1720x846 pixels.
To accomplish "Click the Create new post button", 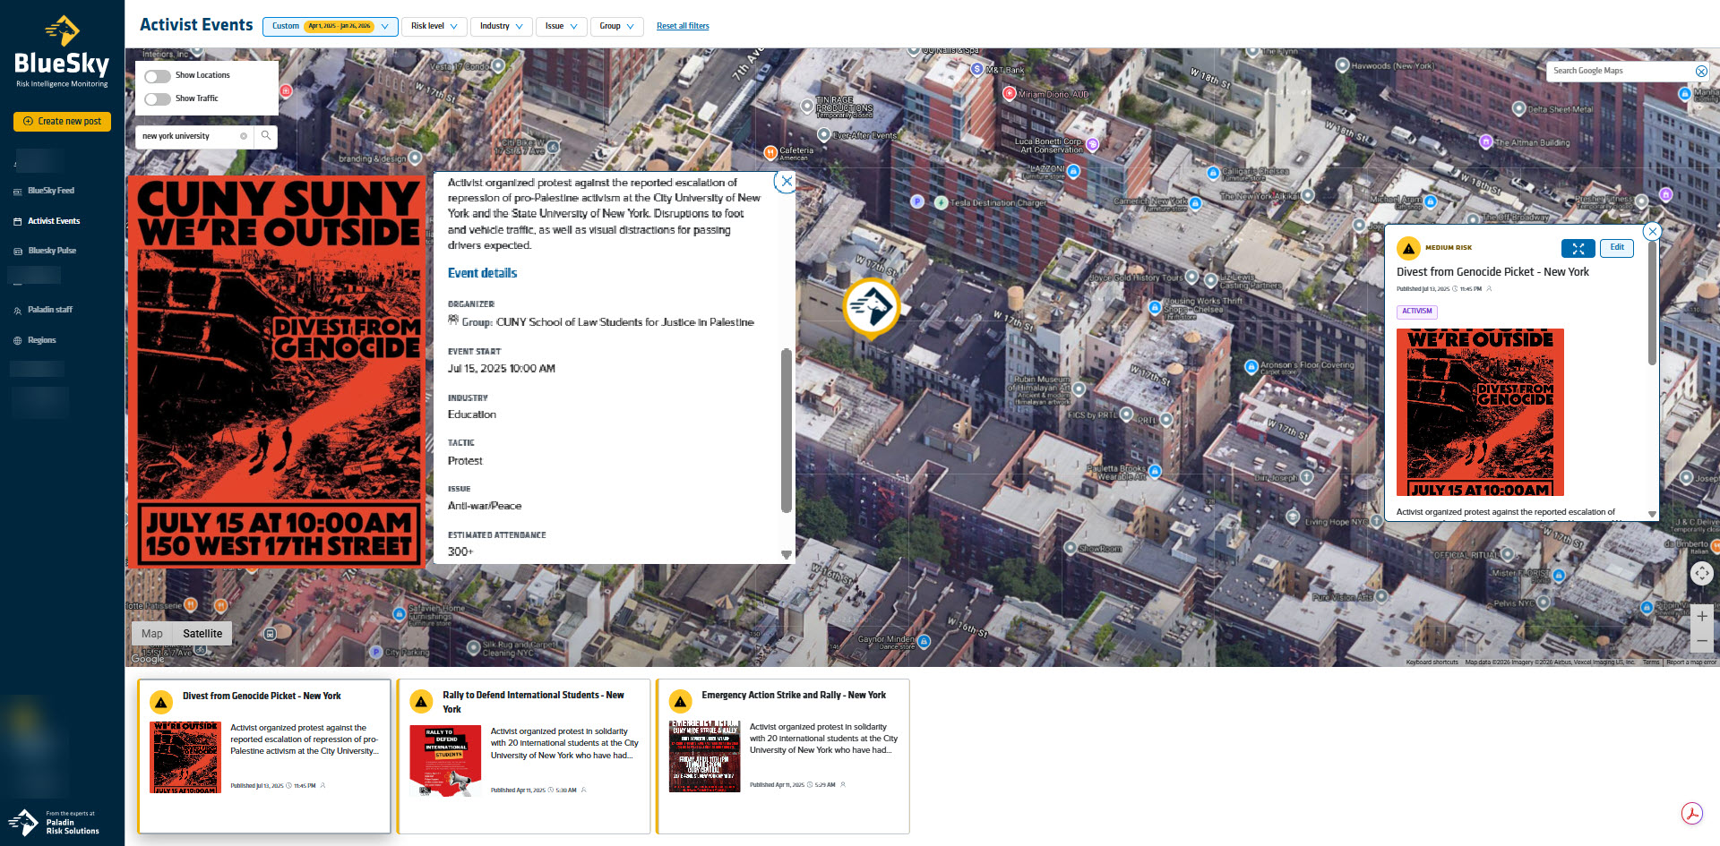I will click(62, 122).
